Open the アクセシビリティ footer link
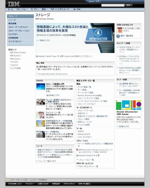150x188 pixels. (x=69, y=184)
